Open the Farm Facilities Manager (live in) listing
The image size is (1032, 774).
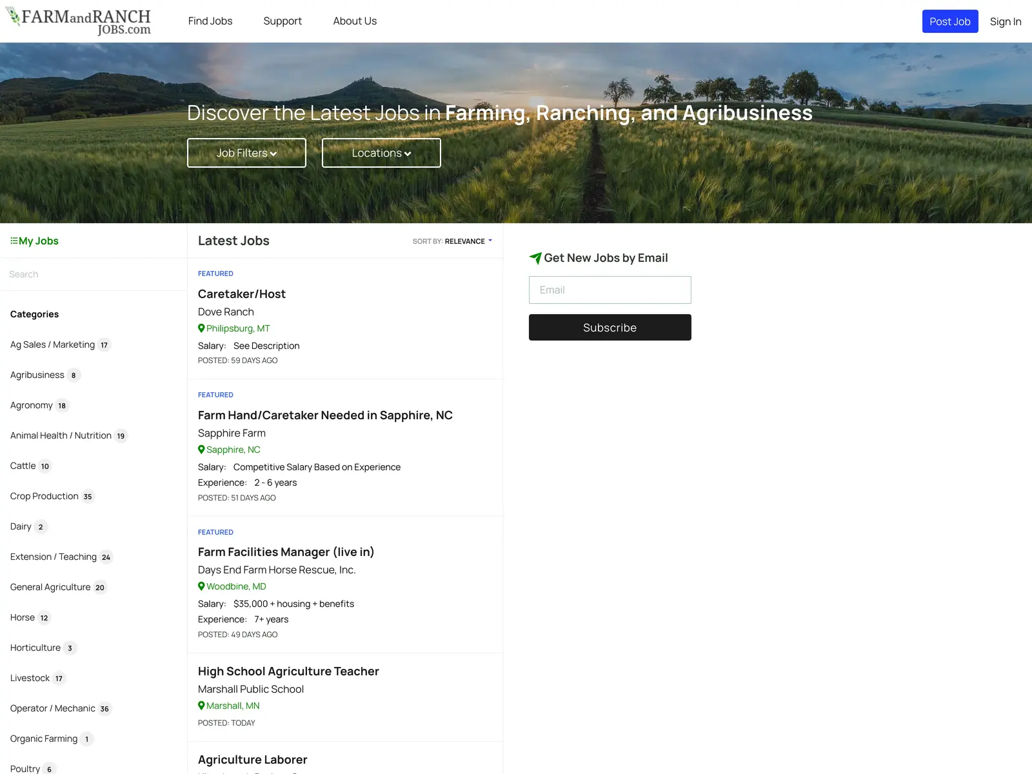tap(286, 552)
